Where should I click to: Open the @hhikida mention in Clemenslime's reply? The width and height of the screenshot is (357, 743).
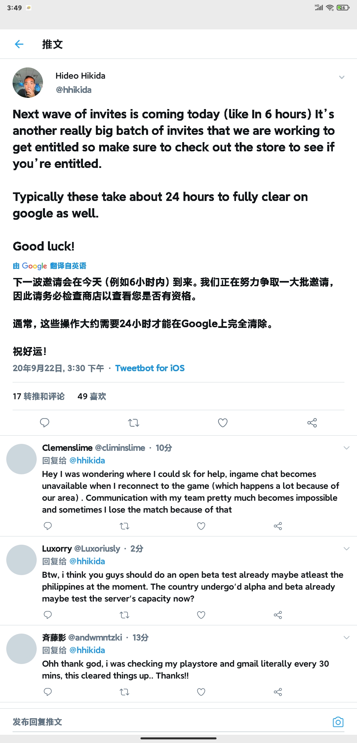click(87, 460)
